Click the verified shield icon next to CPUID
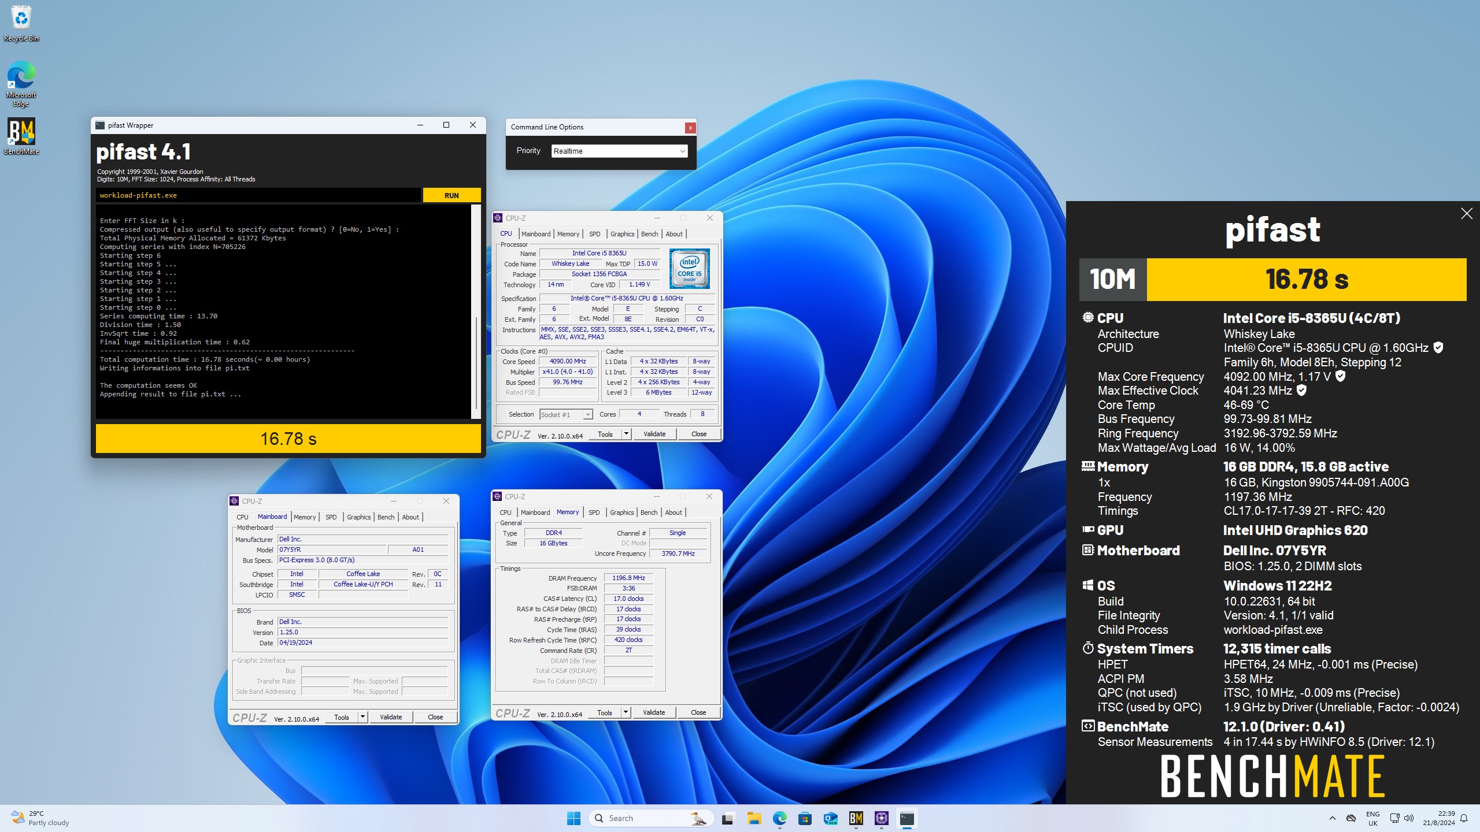The width and height of the screenshot is (1480, 832). pos(1438,348)
